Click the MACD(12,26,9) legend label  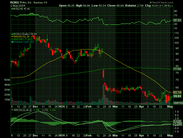point(22,110)
